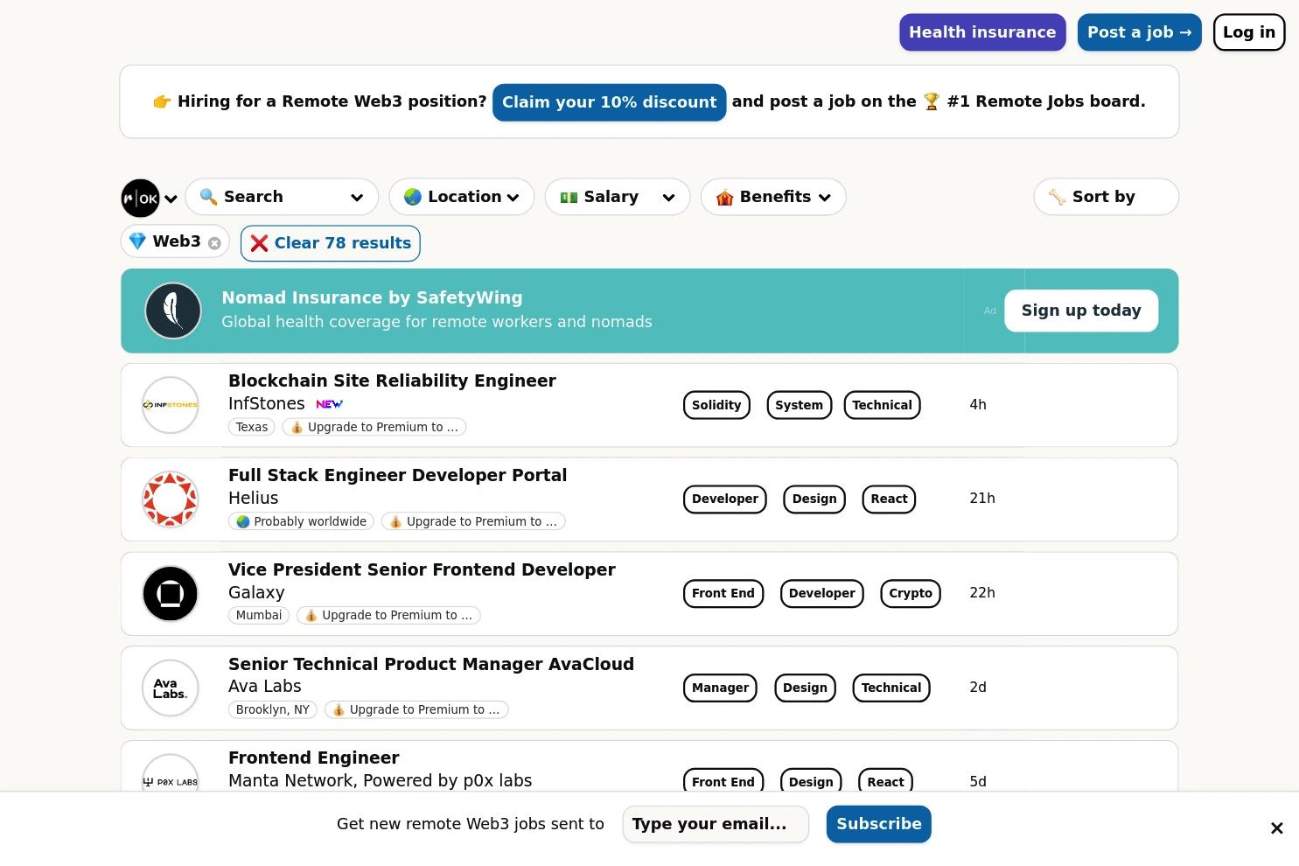Click Developer tag on Helius job

pos(725,499)
